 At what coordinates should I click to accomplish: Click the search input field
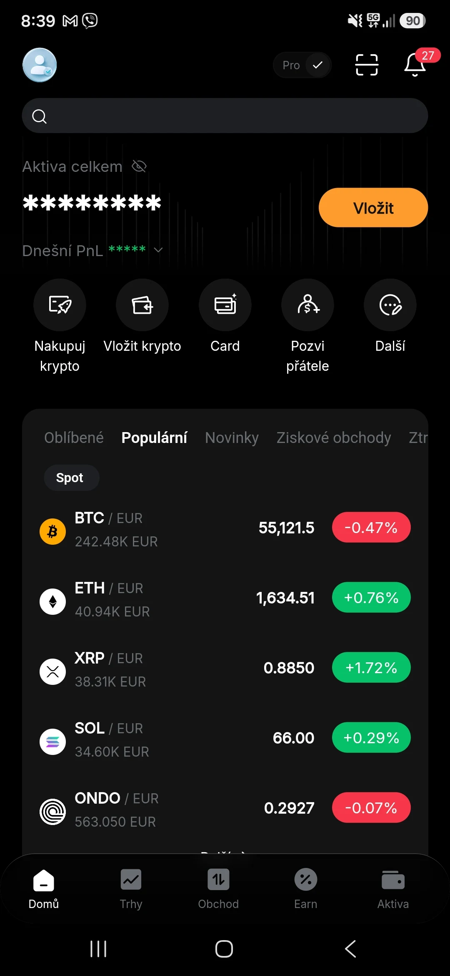[x=225, y=116]
